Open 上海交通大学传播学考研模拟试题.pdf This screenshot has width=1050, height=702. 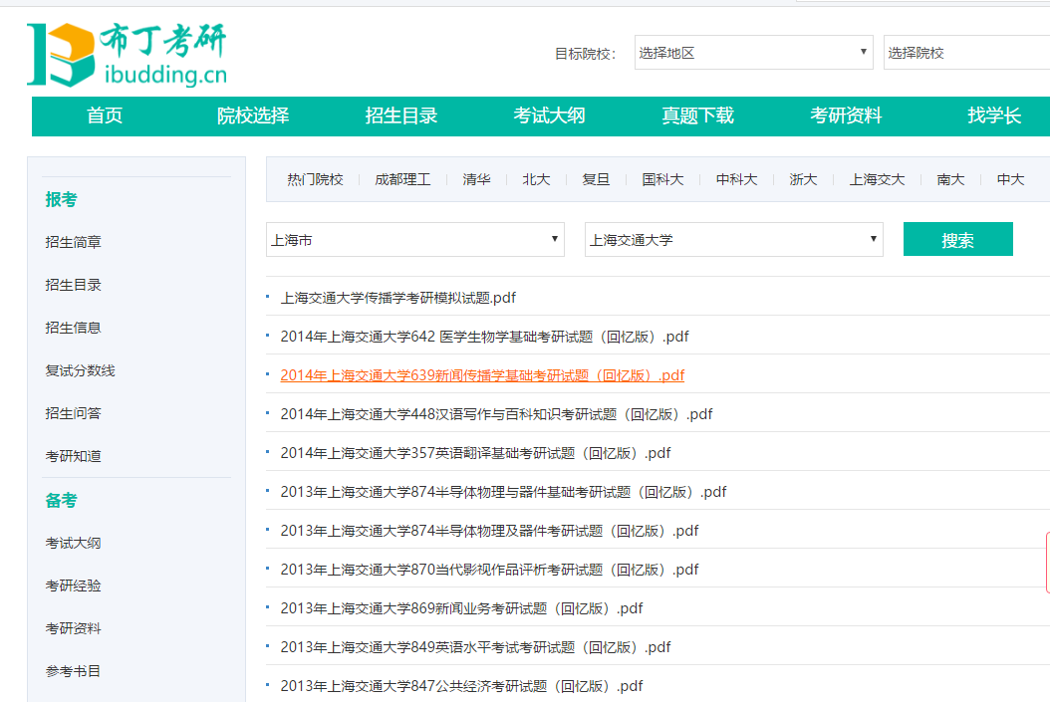coord(397,298)
